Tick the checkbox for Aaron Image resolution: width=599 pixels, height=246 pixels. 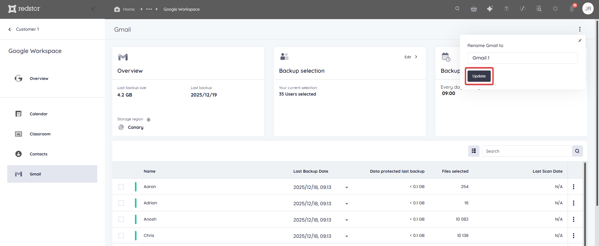tap(121, 187)
